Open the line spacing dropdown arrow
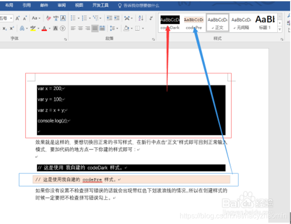 117,28
